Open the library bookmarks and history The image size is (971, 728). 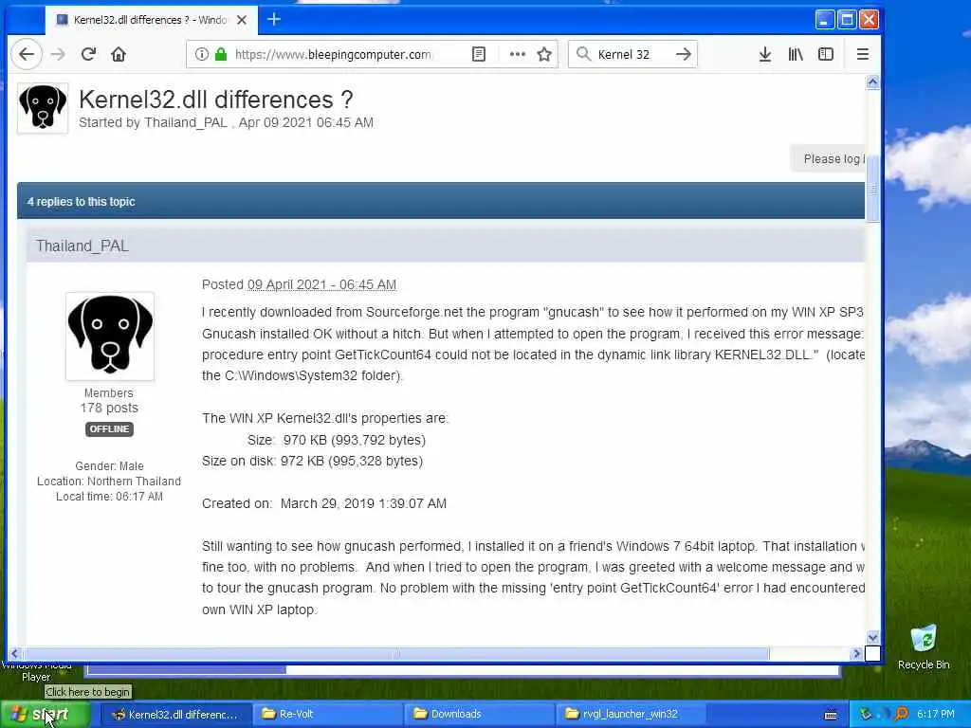pyautogui.click(x=796, y=54)
